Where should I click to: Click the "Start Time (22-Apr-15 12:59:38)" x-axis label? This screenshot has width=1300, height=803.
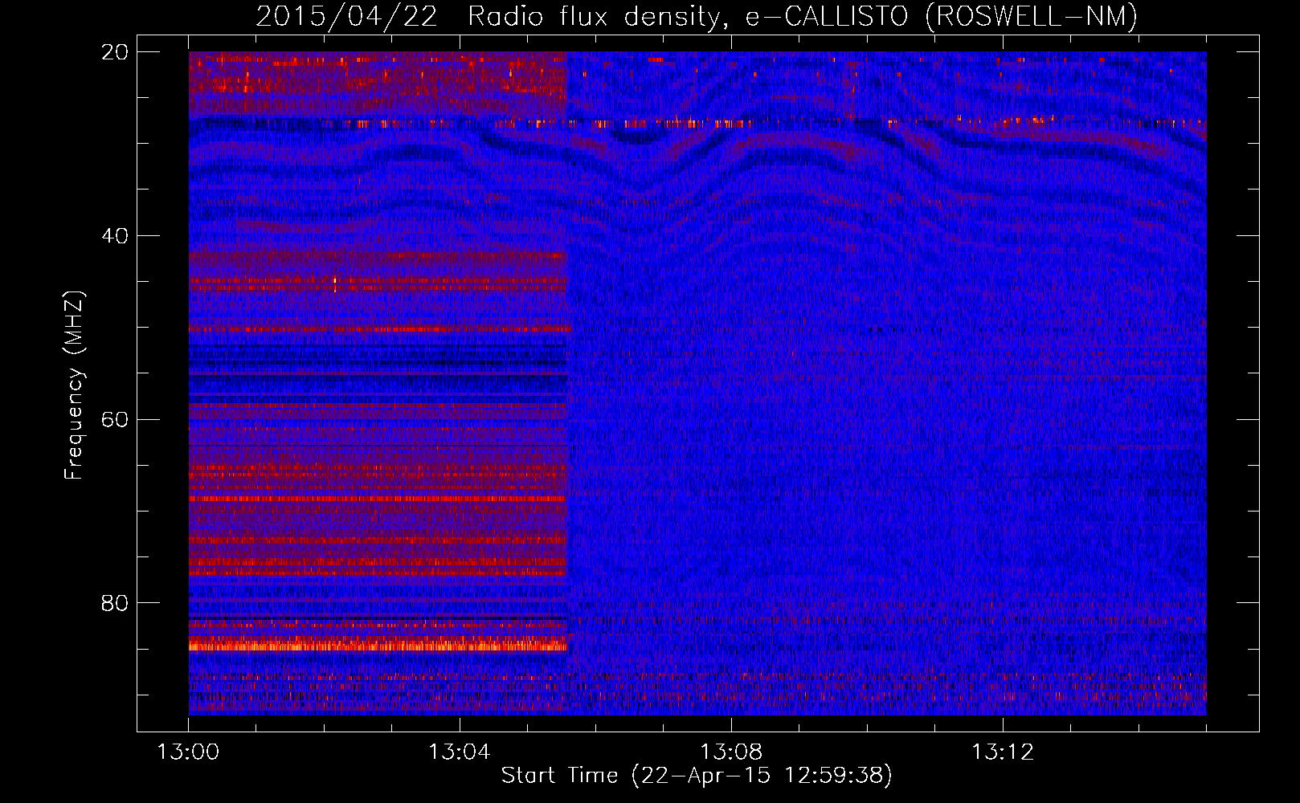click(x=697, y=776)
